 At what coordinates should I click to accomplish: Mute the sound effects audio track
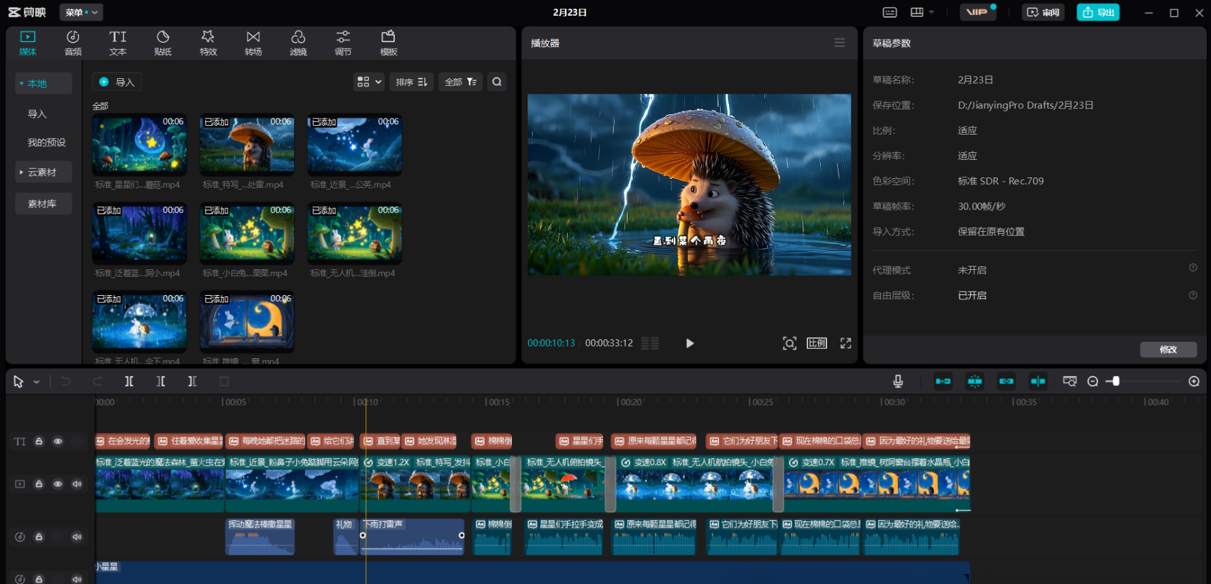[77, 536]
